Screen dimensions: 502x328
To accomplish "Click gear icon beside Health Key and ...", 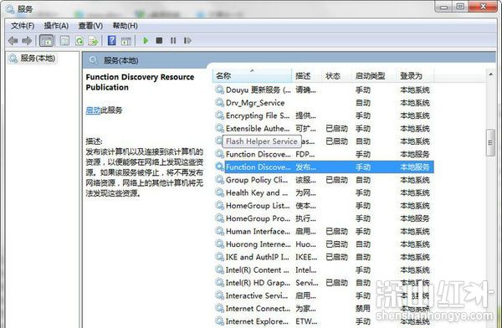I will click(x=219, y=192).
